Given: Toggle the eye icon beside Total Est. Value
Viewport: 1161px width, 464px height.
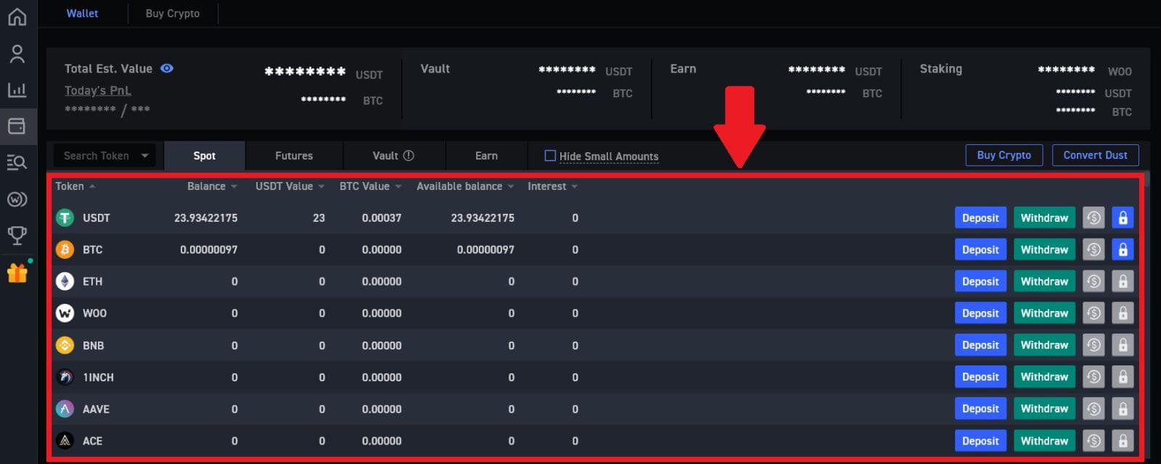Looking at the screenshot, I should click(167, 68).
